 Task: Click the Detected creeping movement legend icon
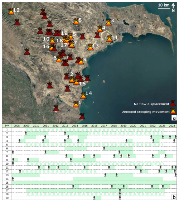tap(173, 111)
